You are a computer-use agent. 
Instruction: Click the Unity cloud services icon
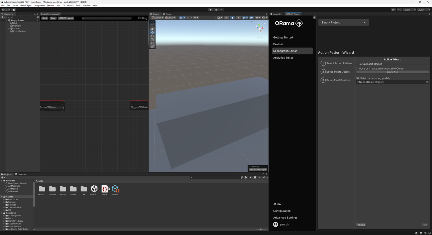[14, 10]
